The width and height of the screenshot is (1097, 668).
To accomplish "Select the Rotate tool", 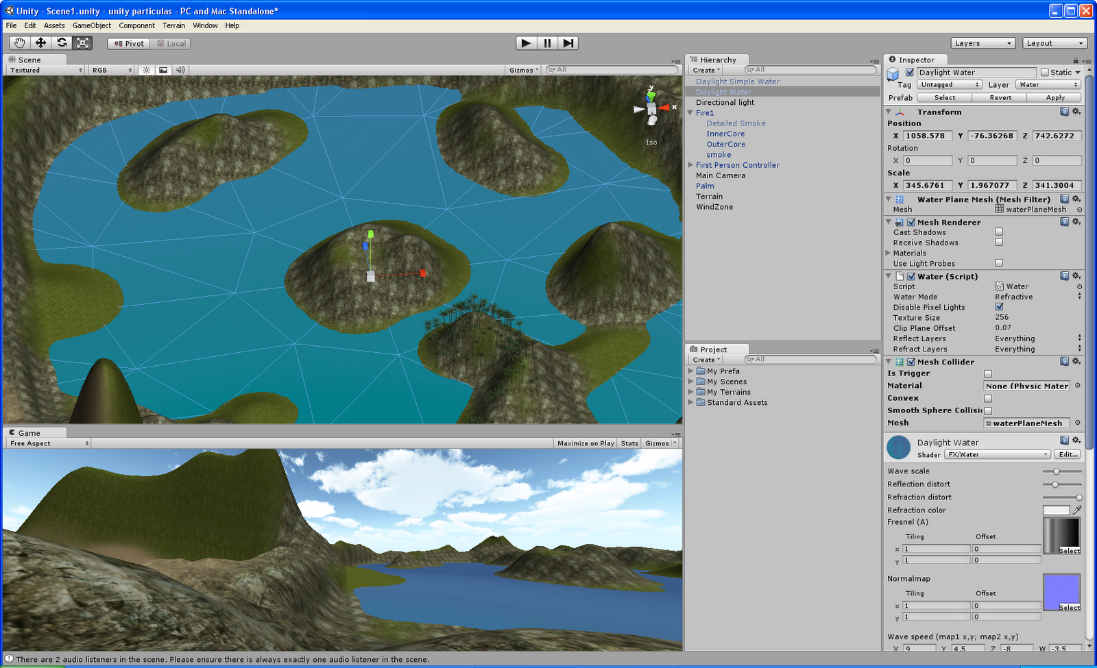I will click(62, 42).
